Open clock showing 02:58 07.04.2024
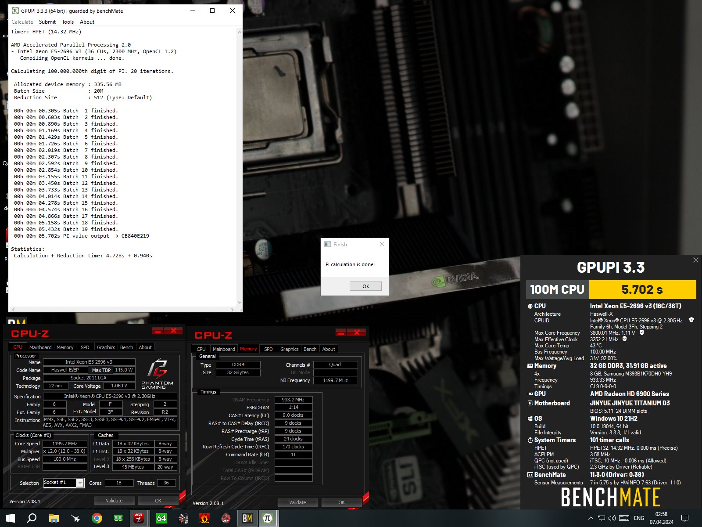Viewport: 702px width, 527px height. [x=661, y=518]
